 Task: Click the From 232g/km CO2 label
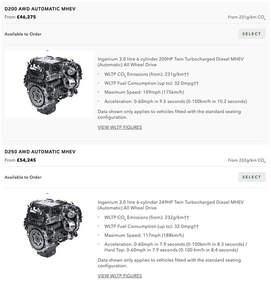247,160
